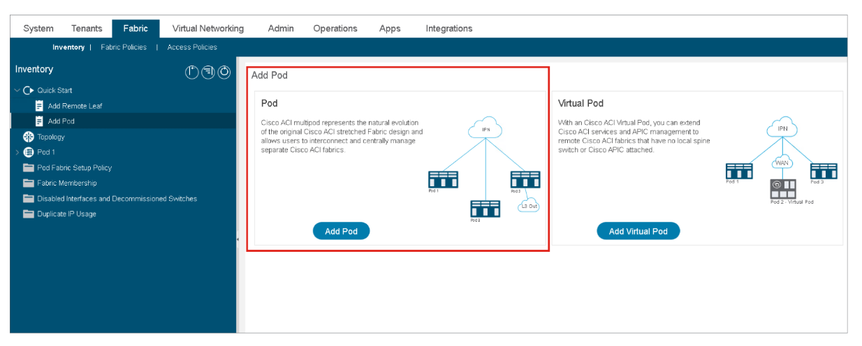
Task: Open Disabled Interfaces and Decommissioned Switches
Action: coord(117,199)
